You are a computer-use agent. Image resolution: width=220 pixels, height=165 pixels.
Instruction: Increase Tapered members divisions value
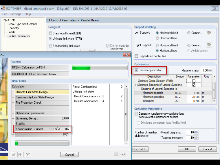click(x=196, y=137)
